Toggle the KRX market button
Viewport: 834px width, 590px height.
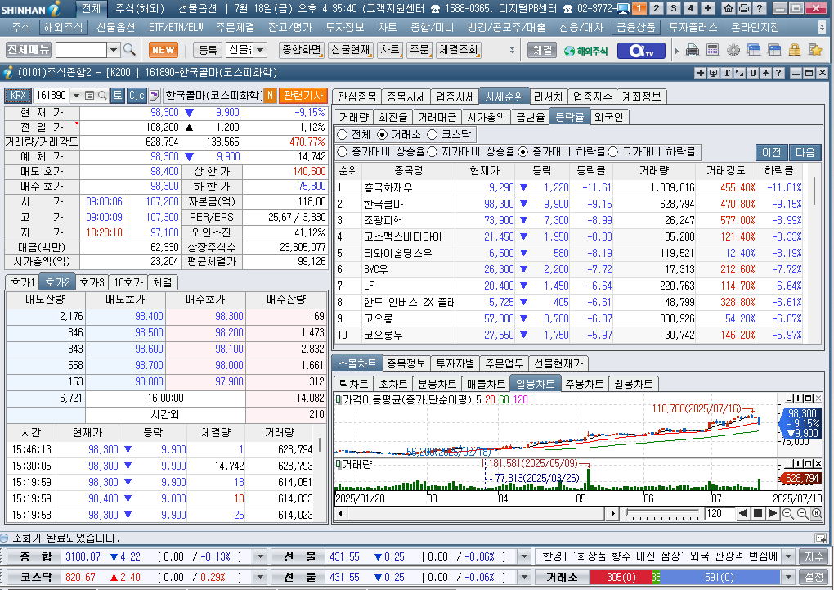[x=18, y=95]
